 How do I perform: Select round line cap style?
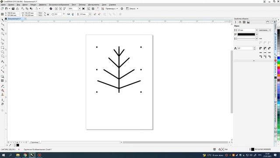(265, 53)
